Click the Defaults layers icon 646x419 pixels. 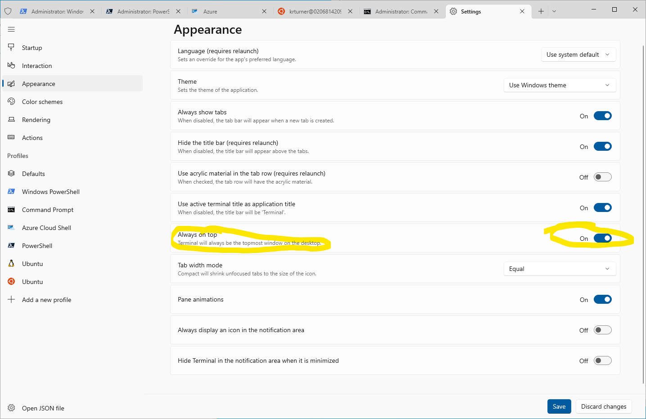[x=11, y=174]
